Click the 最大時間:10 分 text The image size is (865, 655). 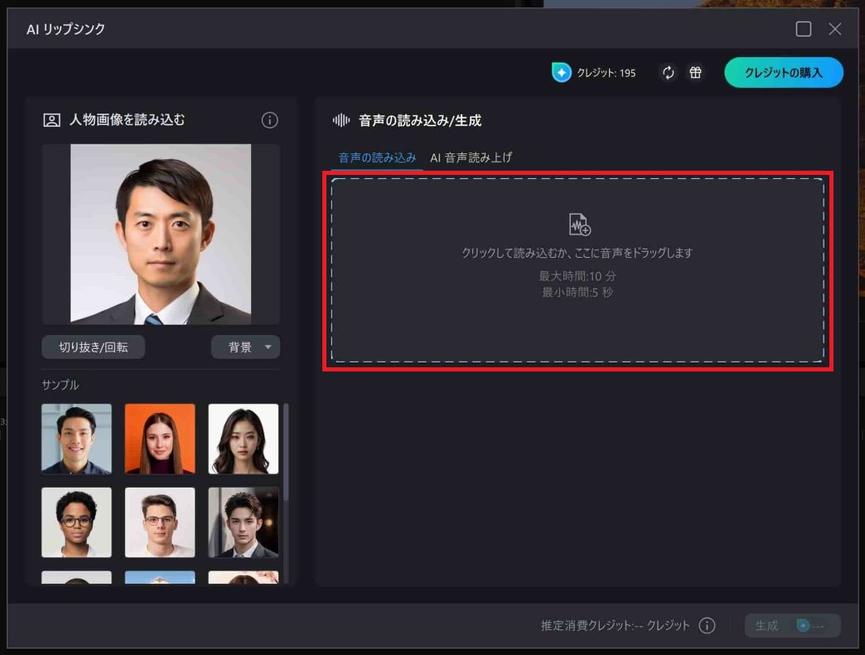[577, 276]
